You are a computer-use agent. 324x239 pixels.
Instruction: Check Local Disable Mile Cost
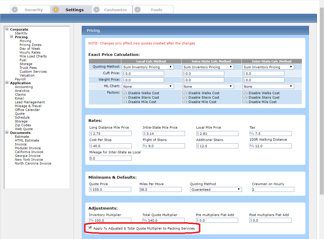pyautogui.click(x=124, y=101)
